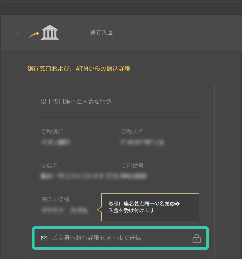Select the 銀行入金 header label
Screen dimensions: 242x259
102,33
